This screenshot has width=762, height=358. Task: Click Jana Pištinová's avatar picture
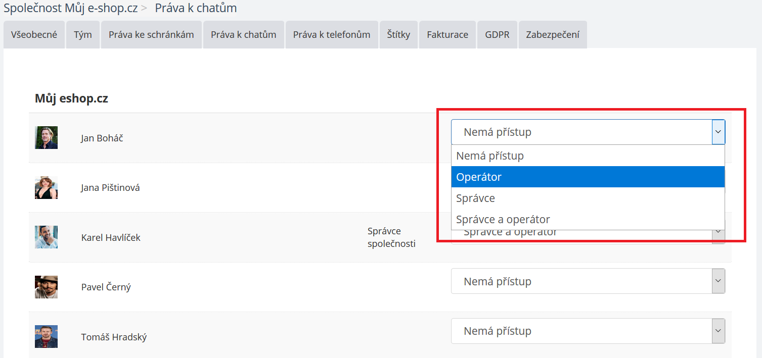(46, 187)
